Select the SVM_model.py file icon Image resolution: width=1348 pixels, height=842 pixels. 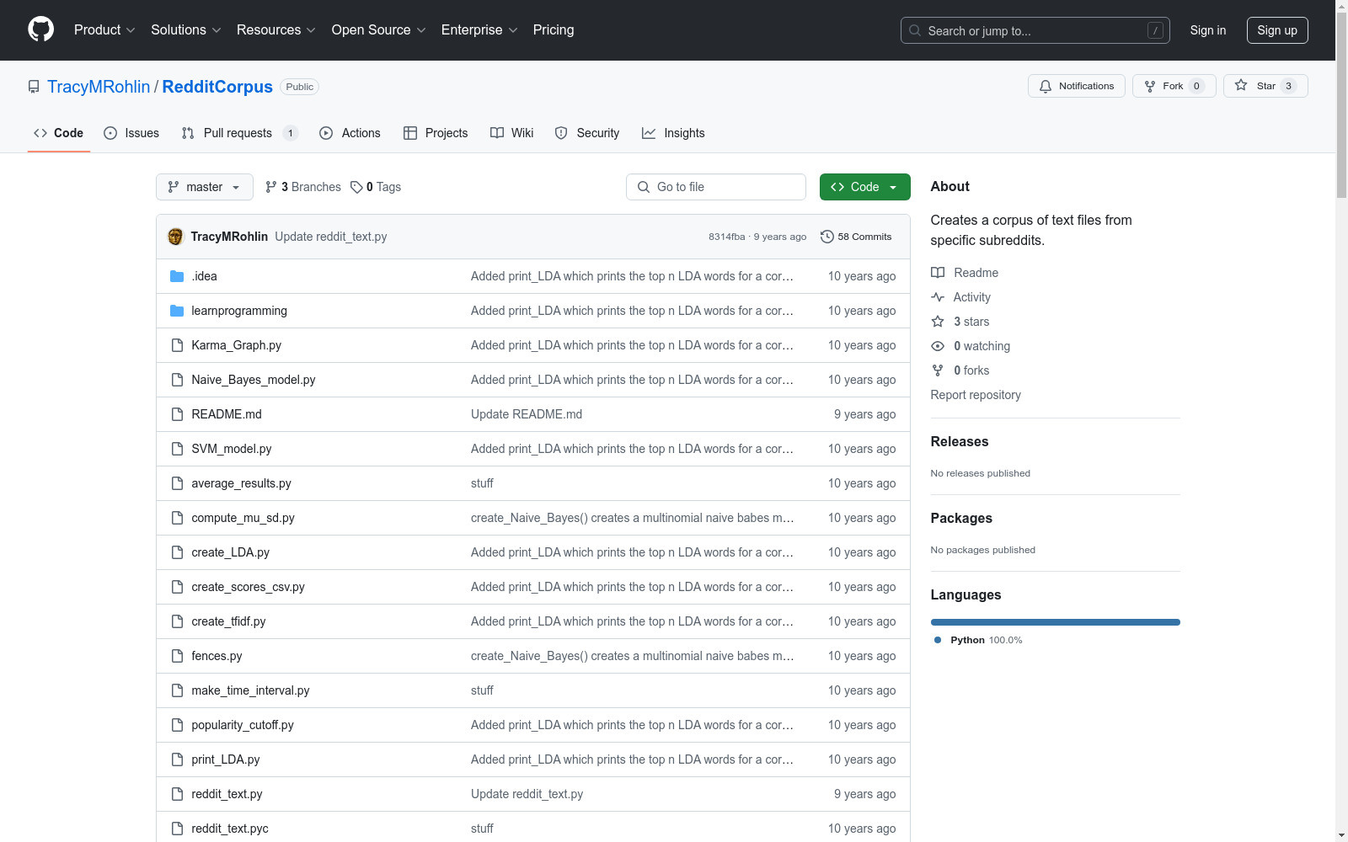pyautogui.click(x=177, y=449)
